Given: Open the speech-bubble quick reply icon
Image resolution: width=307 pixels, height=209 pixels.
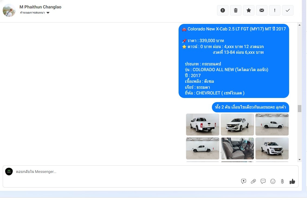Looking at the screenshot, I should pyautogui.click(x=263, y=181).
